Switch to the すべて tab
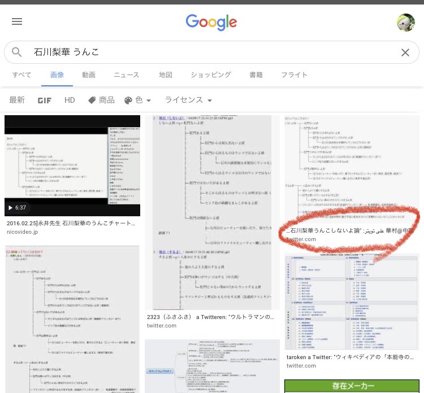Viewport: 424px width, 393px height. pos(21,75)
